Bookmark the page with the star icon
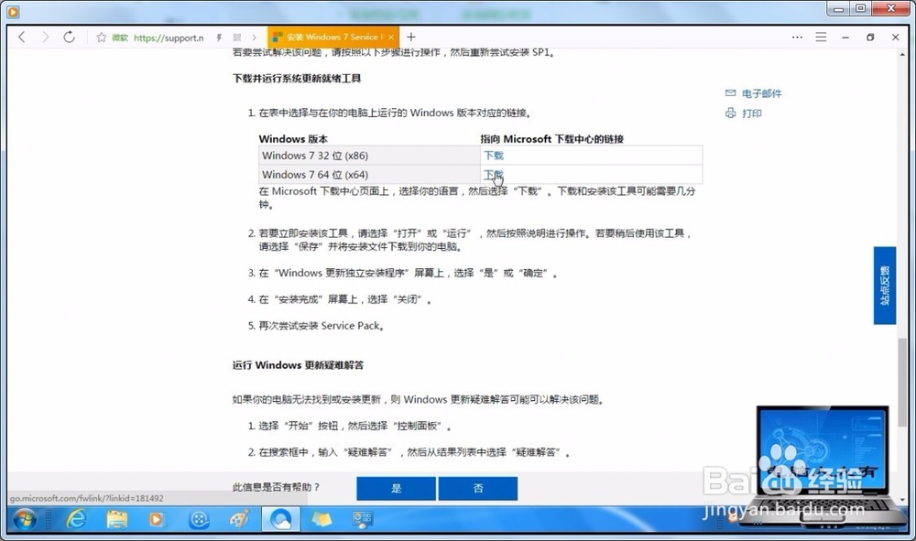Viewport: 916px width, 541px height. coord(101,38)
